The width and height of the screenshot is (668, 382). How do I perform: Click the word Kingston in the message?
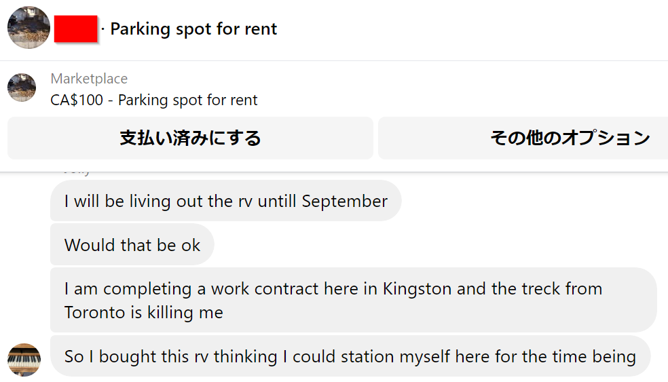click(x=417, y=289)
